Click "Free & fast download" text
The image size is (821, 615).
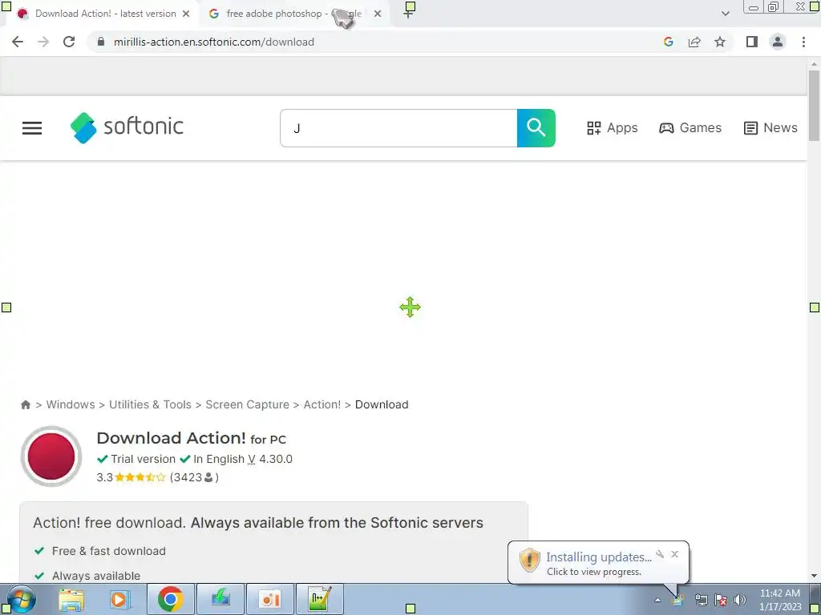pyautogui.click(x=109, y=551)
